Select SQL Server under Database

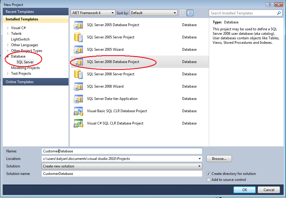click(x=25, y=62)
